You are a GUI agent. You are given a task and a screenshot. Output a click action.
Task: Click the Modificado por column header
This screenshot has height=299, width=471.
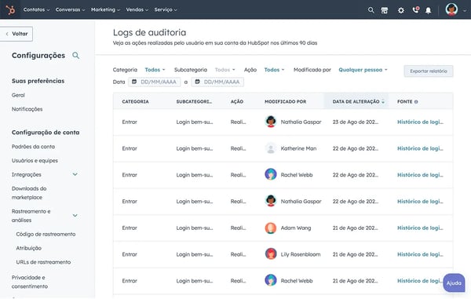click(286, 102)
